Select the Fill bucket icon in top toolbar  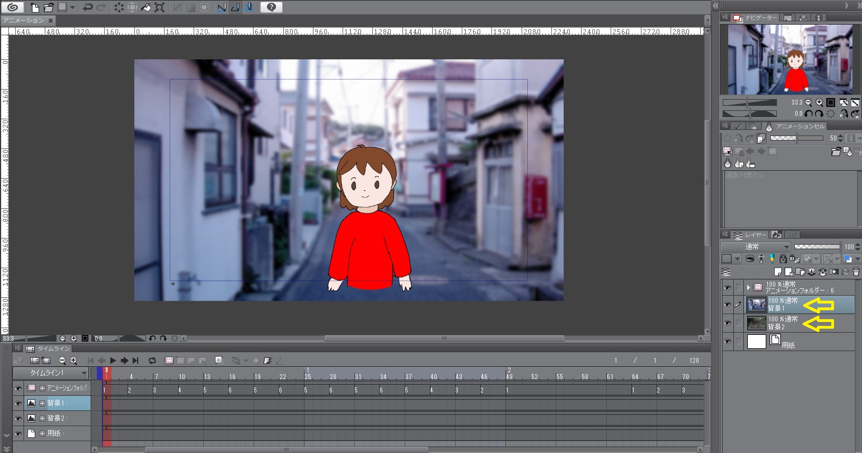pos(146,7)
